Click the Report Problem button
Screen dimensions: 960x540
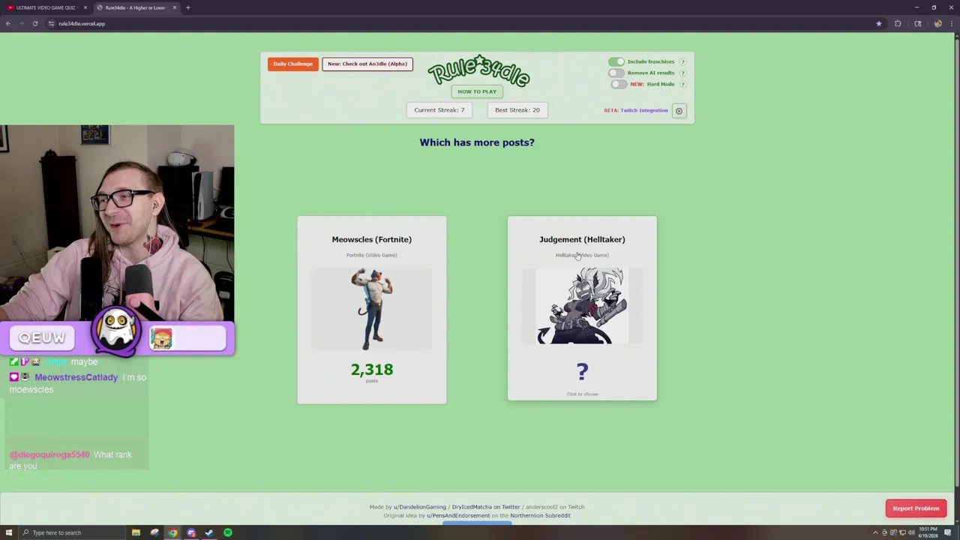(x=916, y=508)
